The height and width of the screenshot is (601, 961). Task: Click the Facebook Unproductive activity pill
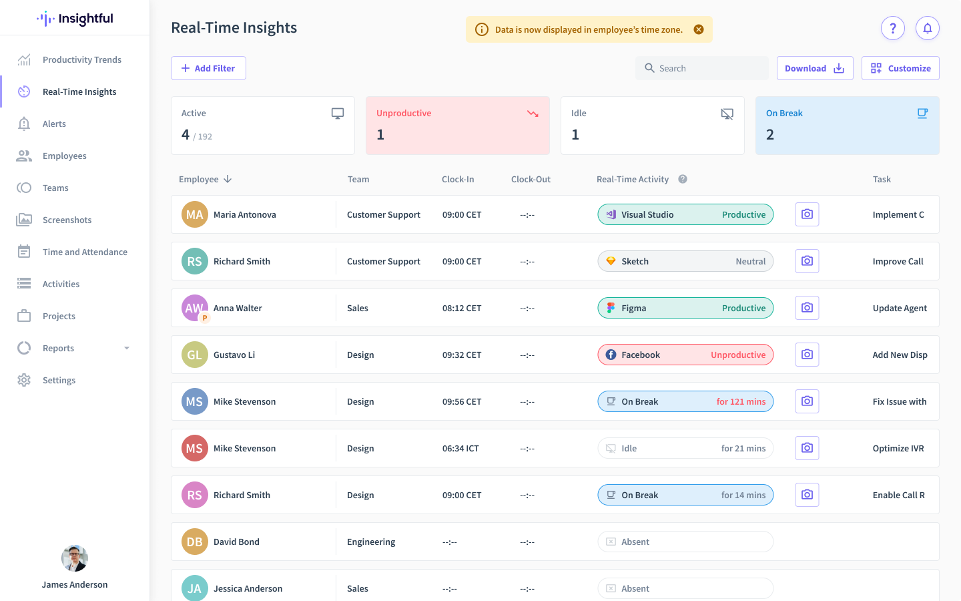click(685, 355)
